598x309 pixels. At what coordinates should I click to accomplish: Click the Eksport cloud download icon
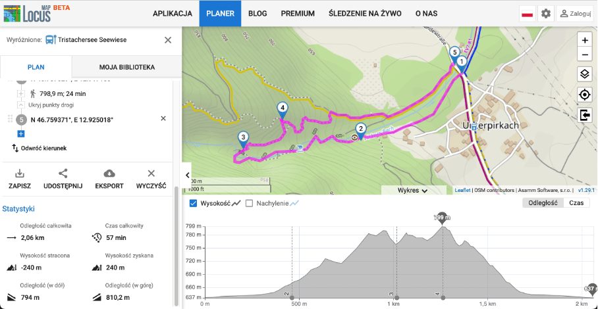109,174
